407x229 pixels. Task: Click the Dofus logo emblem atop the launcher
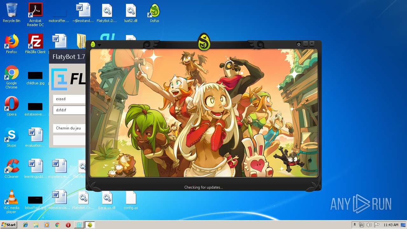pos(204,42)
